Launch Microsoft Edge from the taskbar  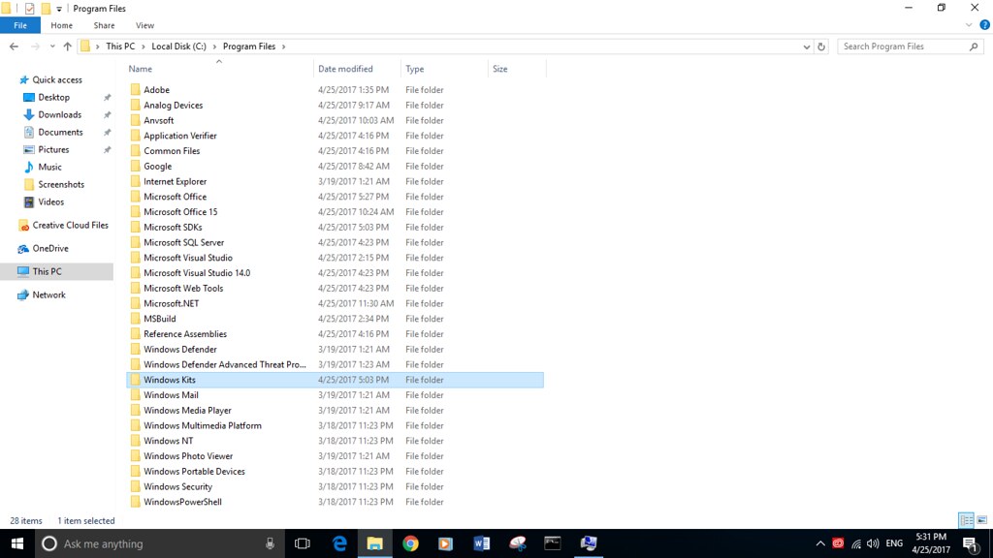coord(339,543)
